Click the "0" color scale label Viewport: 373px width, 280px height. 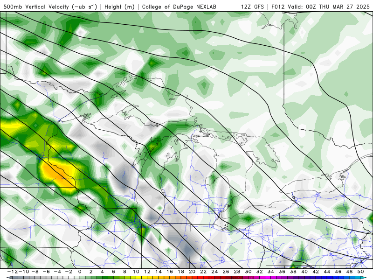tap(80, 272)
